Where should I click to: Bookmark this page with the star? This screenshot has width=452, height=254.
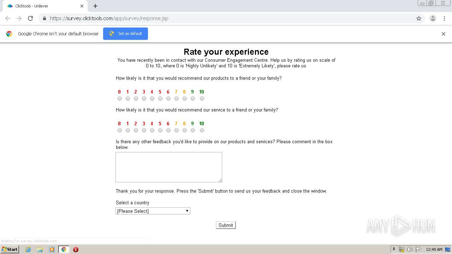[x=419, y=18]
